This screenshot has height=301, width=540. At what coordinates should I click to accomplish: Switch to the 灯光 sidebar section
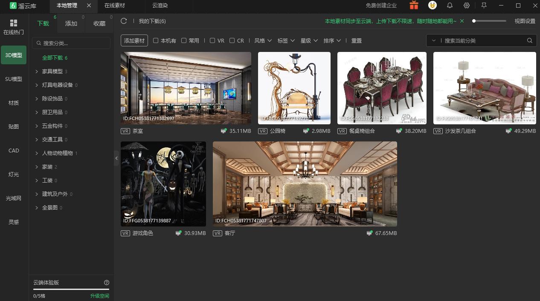click(x=13, y=174)
